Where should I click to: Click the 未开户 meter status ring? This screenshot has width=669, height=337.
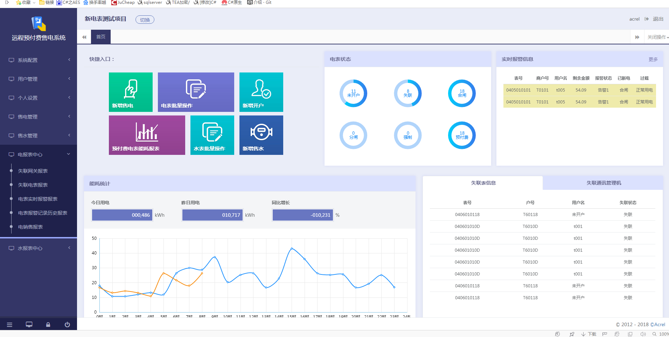[353, 93]
